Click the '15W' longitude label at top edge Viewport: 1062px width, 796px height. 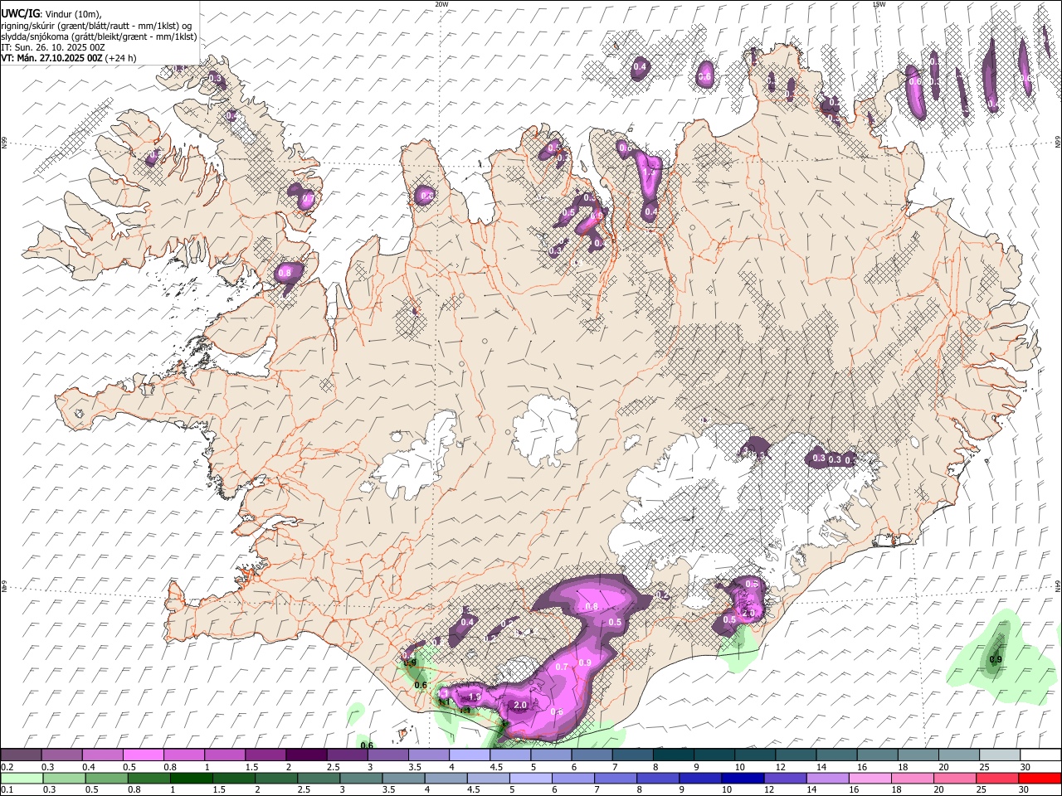click(x=879, y=4)
